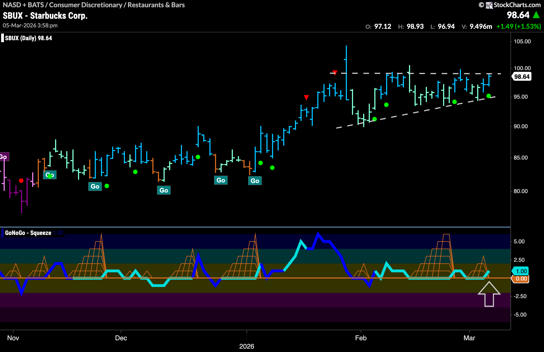Click the high price value 98.93
The height and width of the screenshot is (352, 544).
(415, 27)
